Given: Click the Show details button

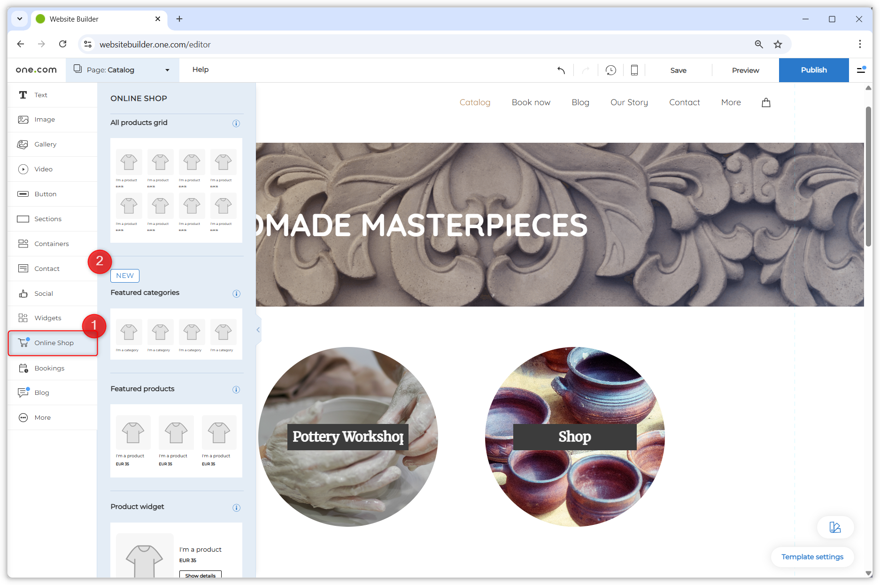Looking at the screenshot, I should (x=200, y=575).
